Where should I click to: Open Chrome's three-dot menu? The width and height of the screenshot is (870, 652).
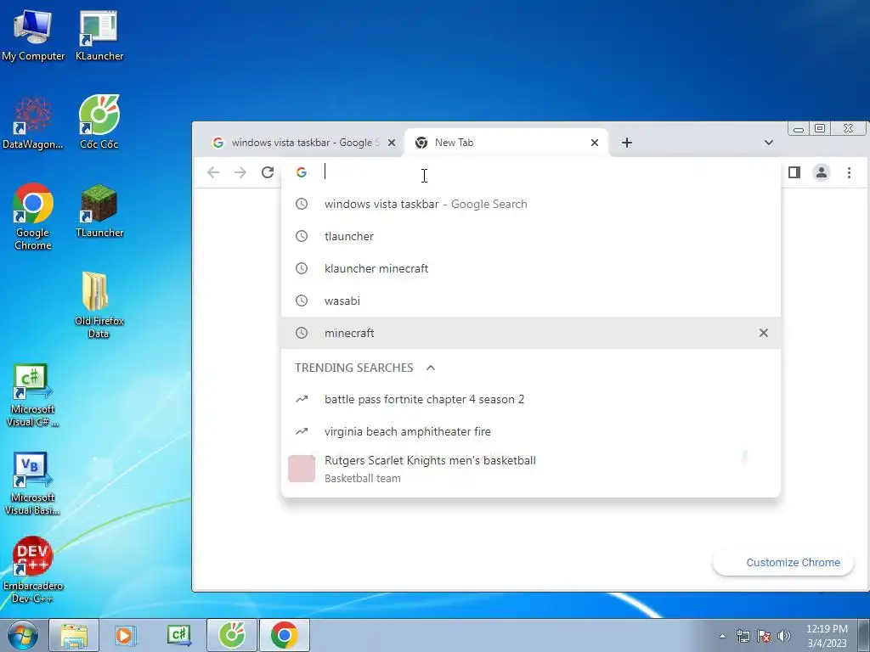click(x=849, y=172)
